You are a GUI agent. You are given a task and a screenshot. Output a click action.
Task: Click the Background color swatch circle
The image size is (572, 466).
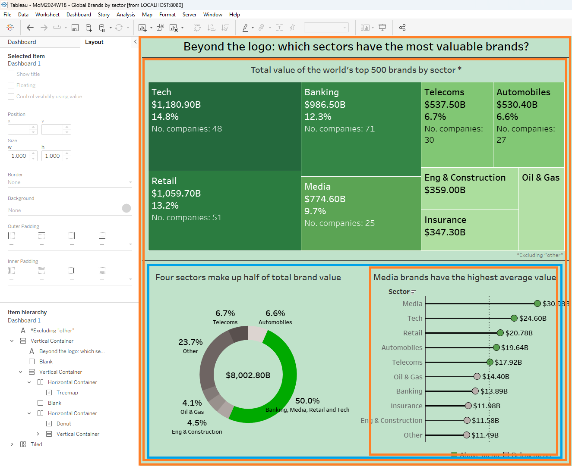(x=126, y=208)
